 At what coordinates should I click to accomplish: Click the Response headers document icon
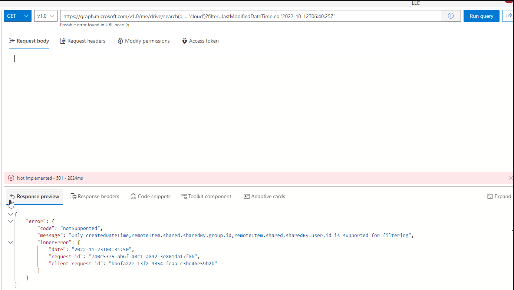coord(74,196)
